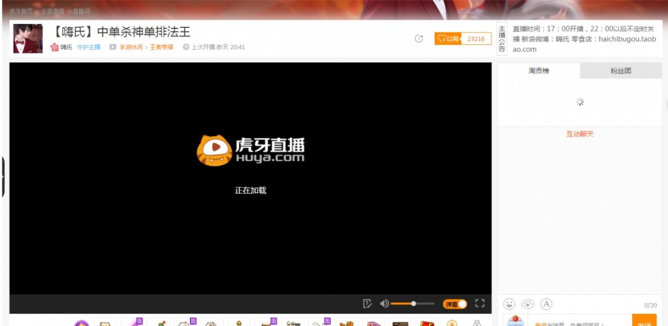
Task: Mute the player with the speaker icon
Action: 384,304
